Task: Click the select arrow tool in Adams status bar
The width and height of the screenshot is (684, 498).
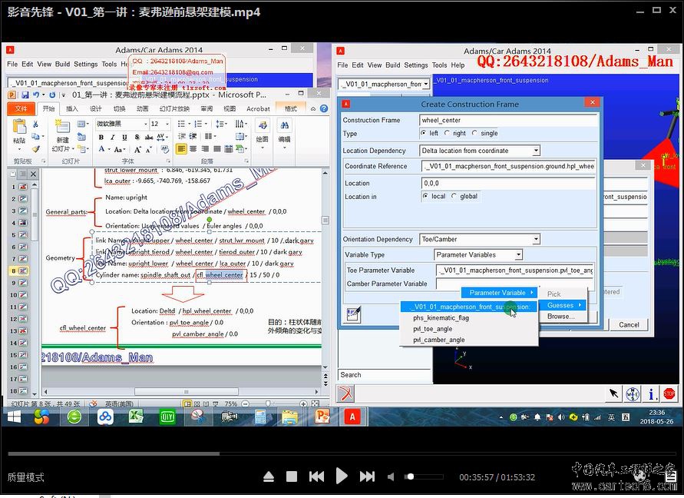Action: [x=614, y=393]
